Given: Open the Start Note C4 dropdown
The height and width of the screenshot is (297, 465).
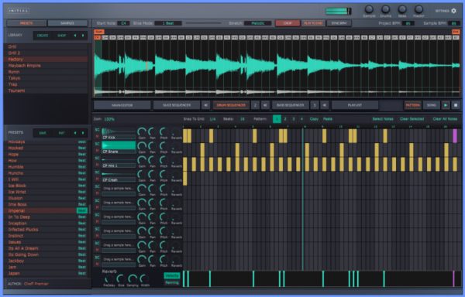Looking at the screenshot, I should click(x=123, y=23).
